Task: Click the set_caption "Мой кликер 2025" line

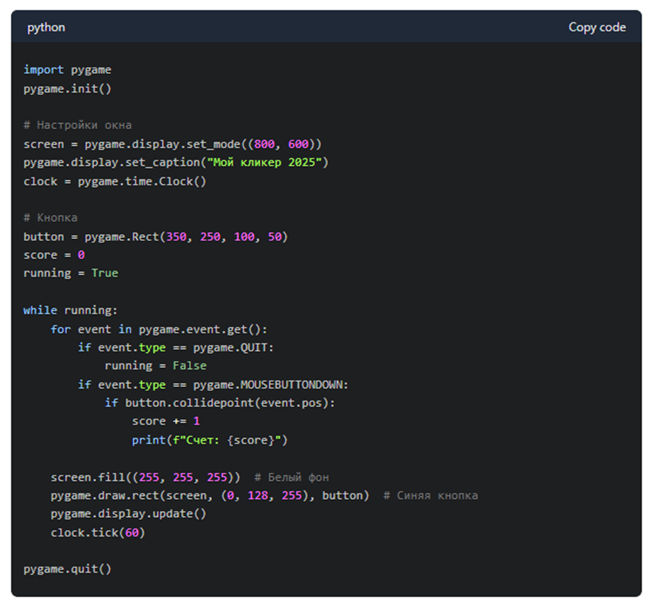Action: coord(176,162)
